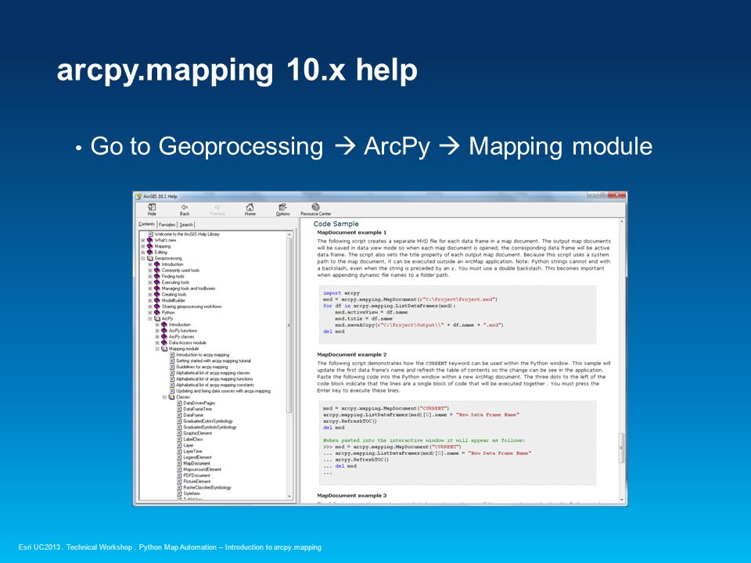Select Managing tools and toolboxes
This screenshot has width=751, height=563.
tap(189, 289)
